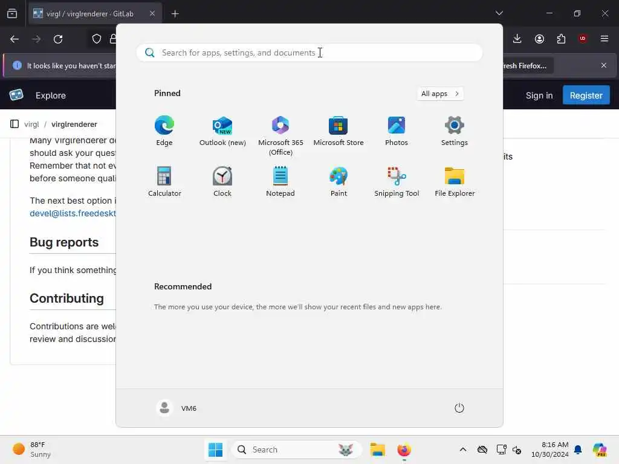The width and height of the screenshot is (619, 464).
Task: Click devel@lists.freedesktop email link
Action: point(73,213)
